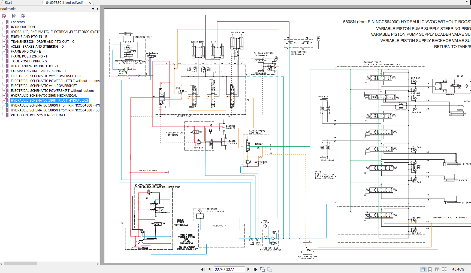Viewport: 471px width, 273px height.
Task: Select AXLES, BRAKES AND STEERING - D
Action: click(x=37, y=47)
